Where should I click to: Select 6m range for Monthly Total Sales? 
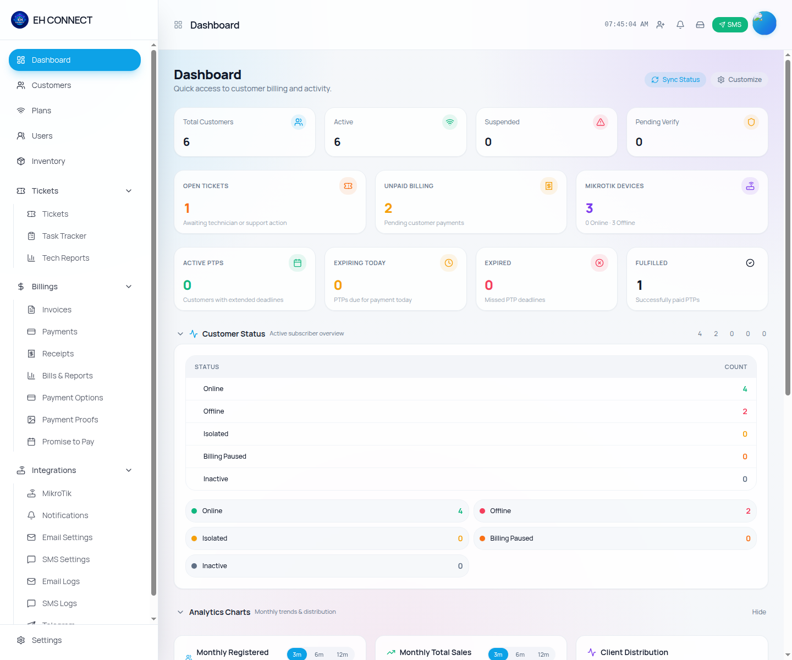(x=520, y=654)
